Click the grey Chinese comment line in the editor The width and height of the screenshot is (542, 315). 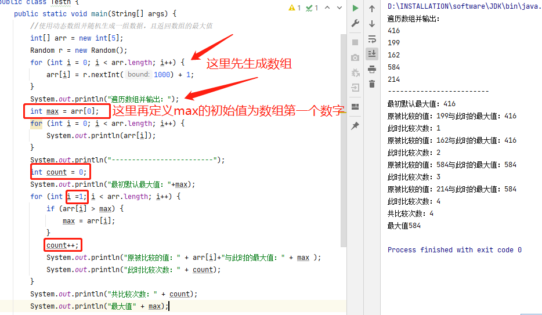click(x=121, y=26)
